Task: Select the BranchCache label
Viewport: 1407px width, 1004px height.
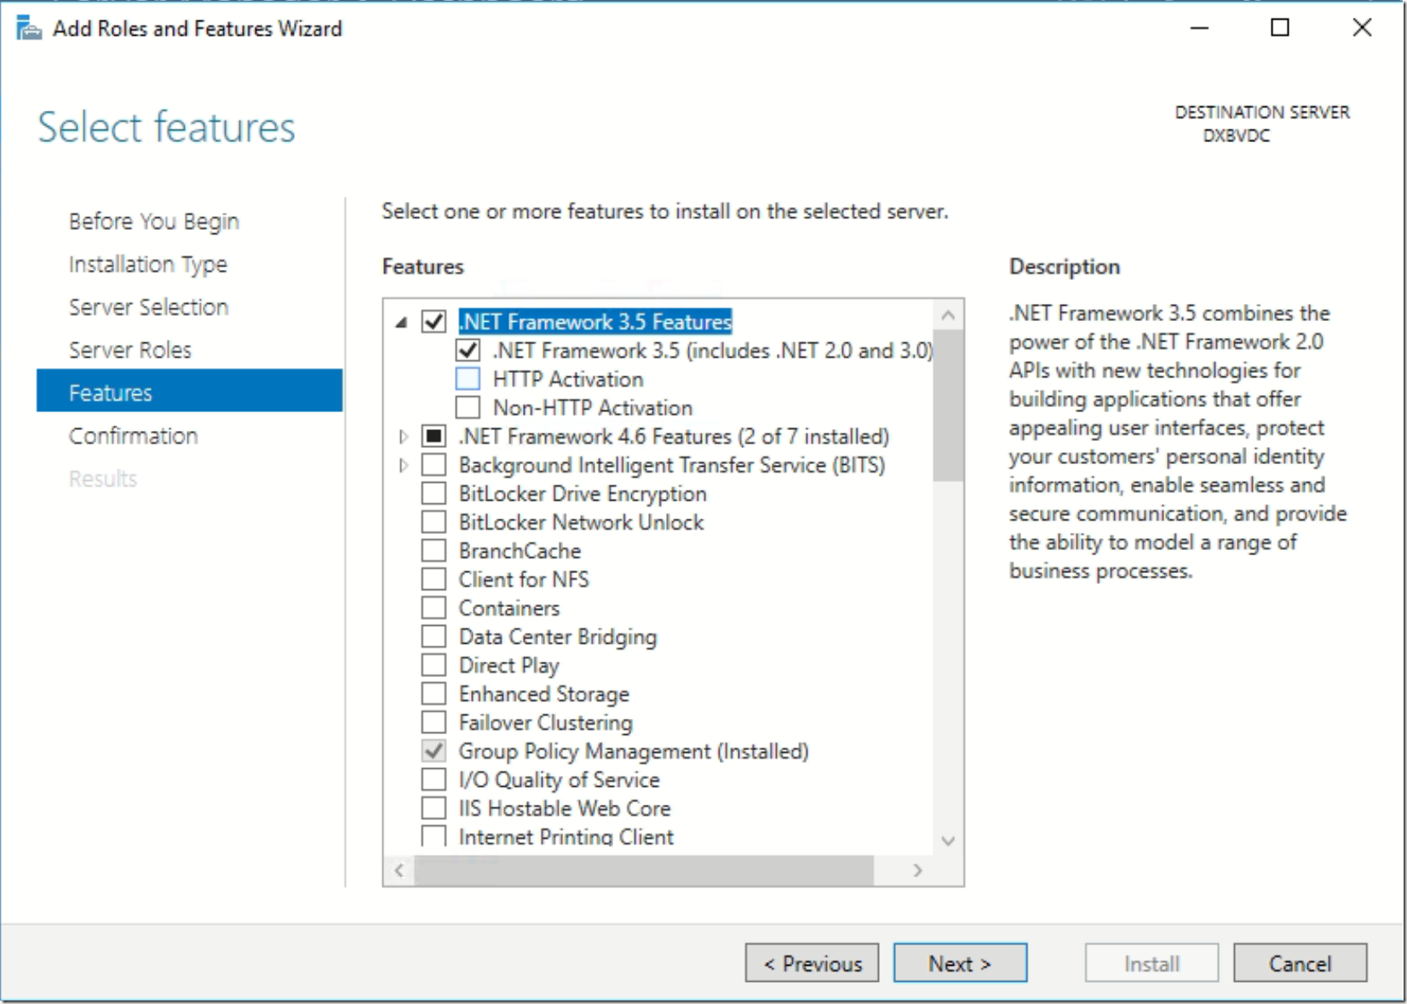Action: 520,551
